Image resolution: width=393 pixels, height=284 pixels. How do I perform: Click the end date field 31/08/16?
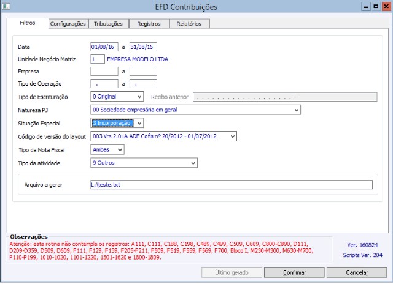pyautogui.click(x=143, y=47)
